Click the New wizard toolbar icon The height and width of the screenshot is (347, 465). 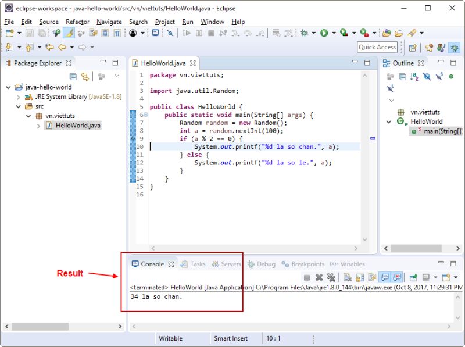tap(10, 33)
